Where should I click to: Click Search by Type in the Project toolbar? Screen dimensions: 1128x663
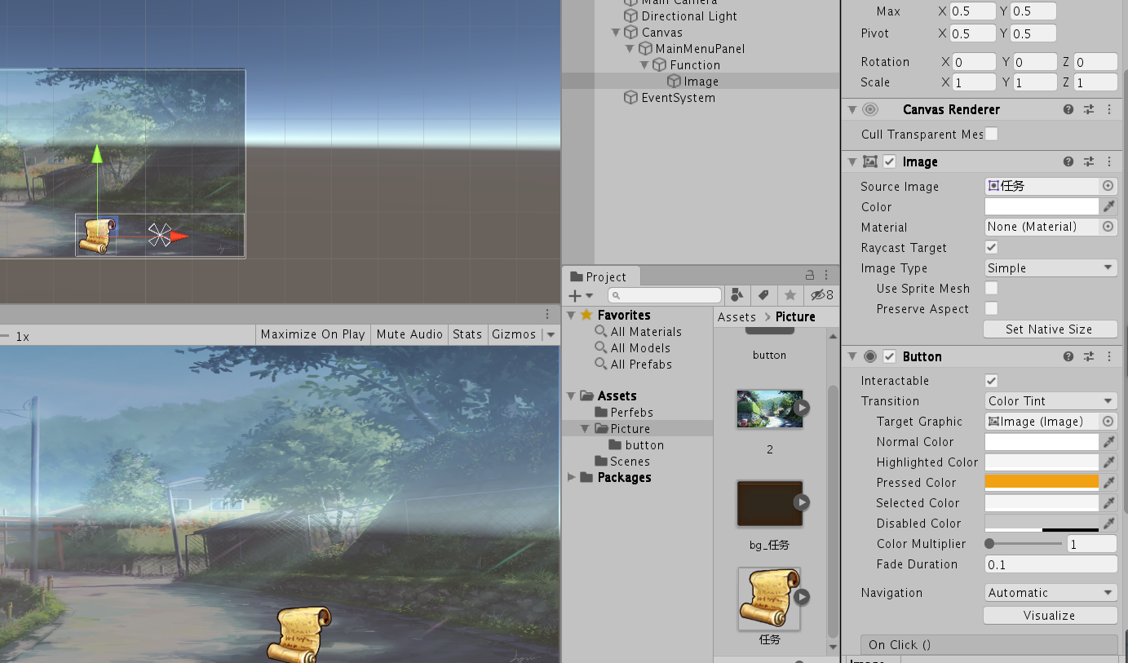[737, 295]
